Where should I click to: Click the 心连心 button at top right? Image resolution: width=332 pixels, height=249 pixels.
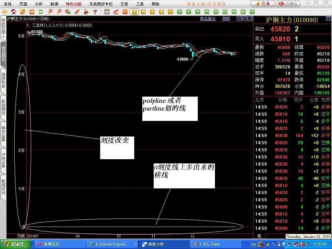(x=288, y=4)
